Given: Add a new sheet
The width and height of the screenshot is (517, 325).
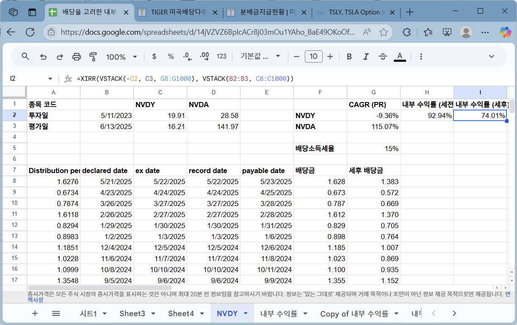Looking at the screenshot, I should [35, 314].
